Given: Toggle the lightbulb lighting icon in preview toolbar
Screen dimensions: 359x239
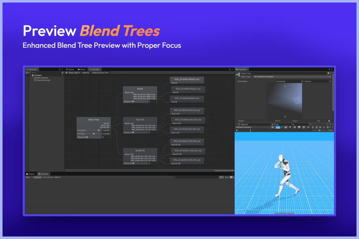Looking at the screenshot, I should coord(290,127).
